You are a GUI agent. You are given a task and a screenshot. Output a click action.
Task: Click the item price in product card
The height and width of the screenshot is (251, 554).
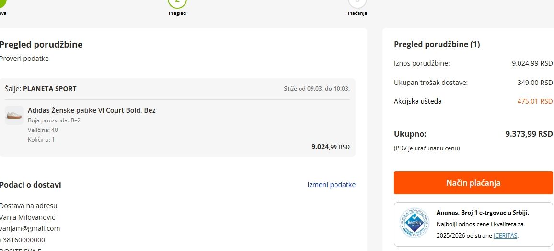330,147
